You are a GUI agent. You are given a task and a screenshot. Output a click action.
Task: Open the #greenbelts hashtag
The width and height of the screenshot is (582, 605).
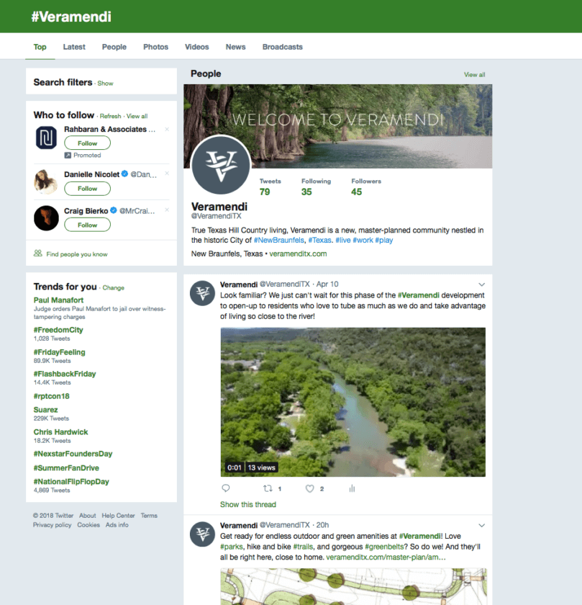point(385,547)
